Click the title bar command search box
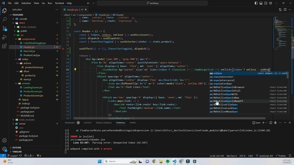 [x=153, y=3]
